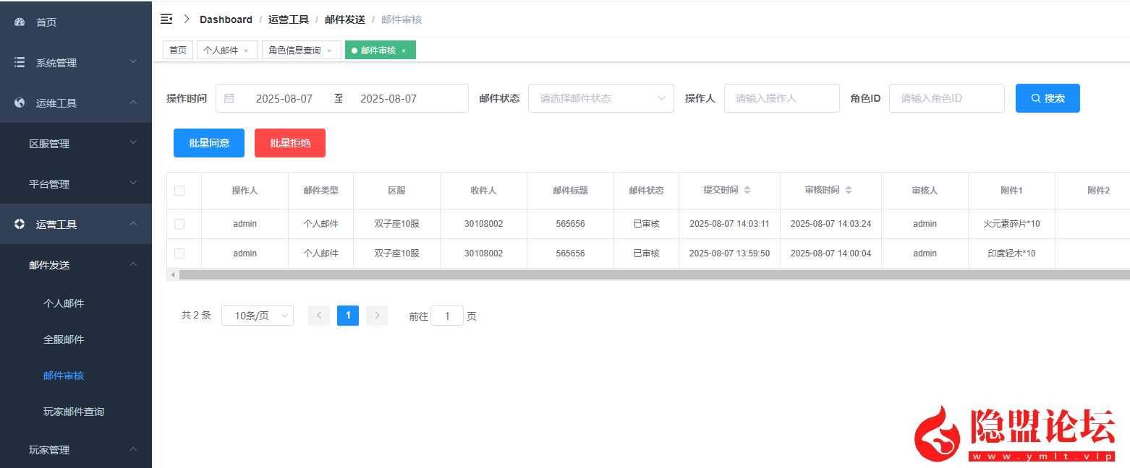Screen dimensions: 1130x468
Task: Click the 运维工具 globe icon
Action: (x=20, y=103)
